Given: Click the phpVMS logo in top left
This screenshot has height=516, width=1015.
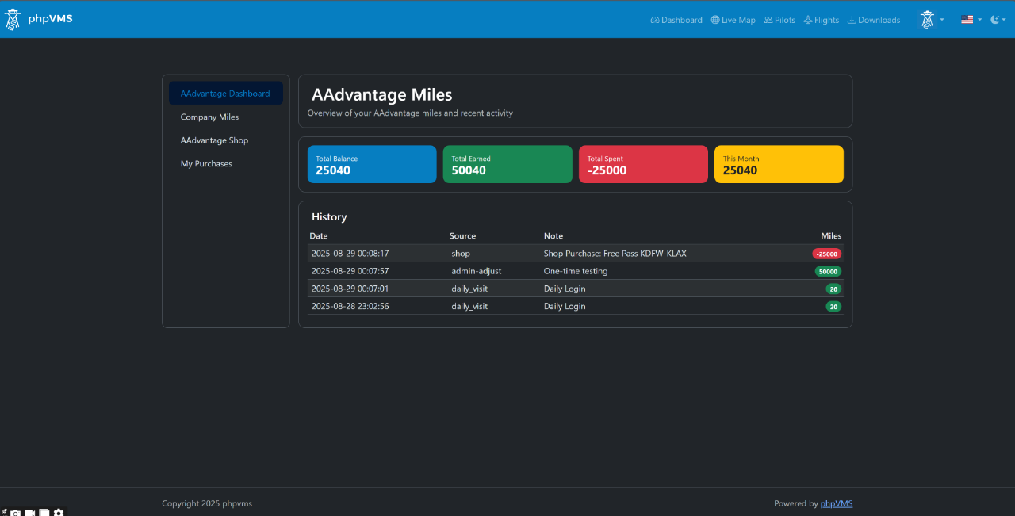Looking at the screenshot, I should 38,18.
